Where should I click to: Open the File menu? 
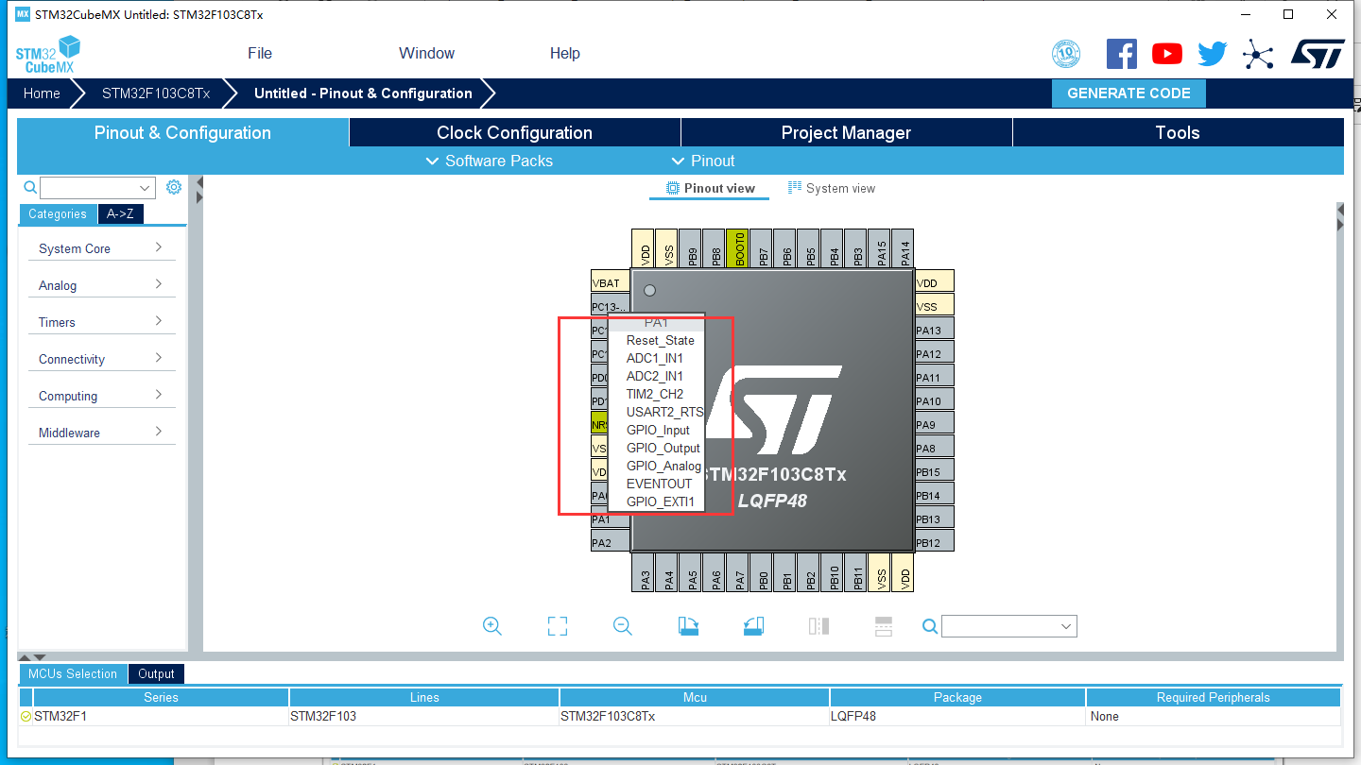click(259, 53)
